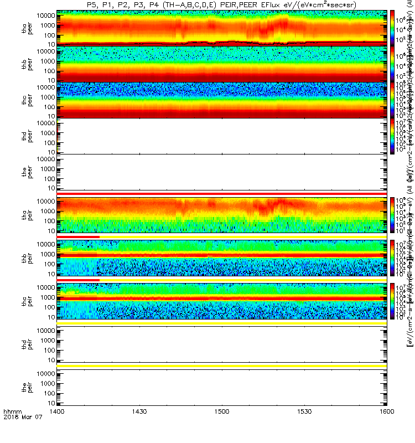Click inside the tha peir spectrogram panel
Viewport: 415px width, 443px height.
[x=222, y=215]
